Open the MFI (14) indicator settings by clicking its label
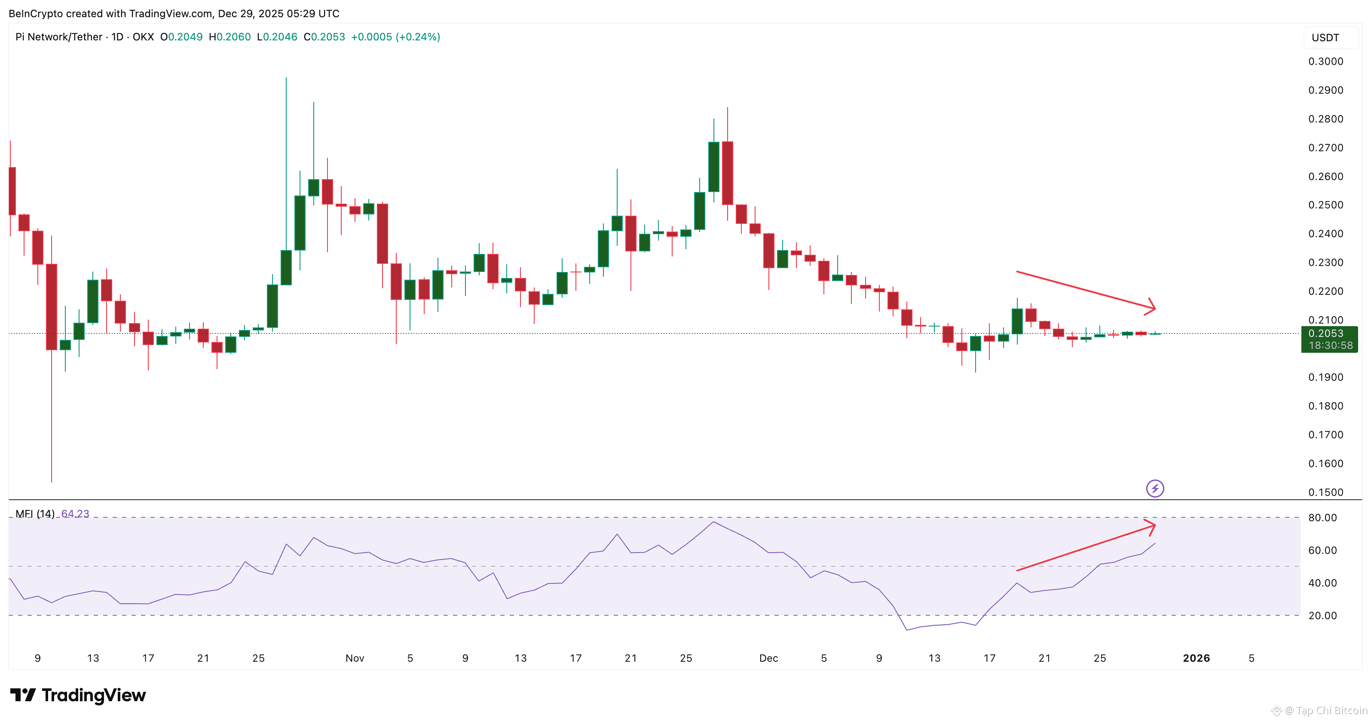 (36, 514)
